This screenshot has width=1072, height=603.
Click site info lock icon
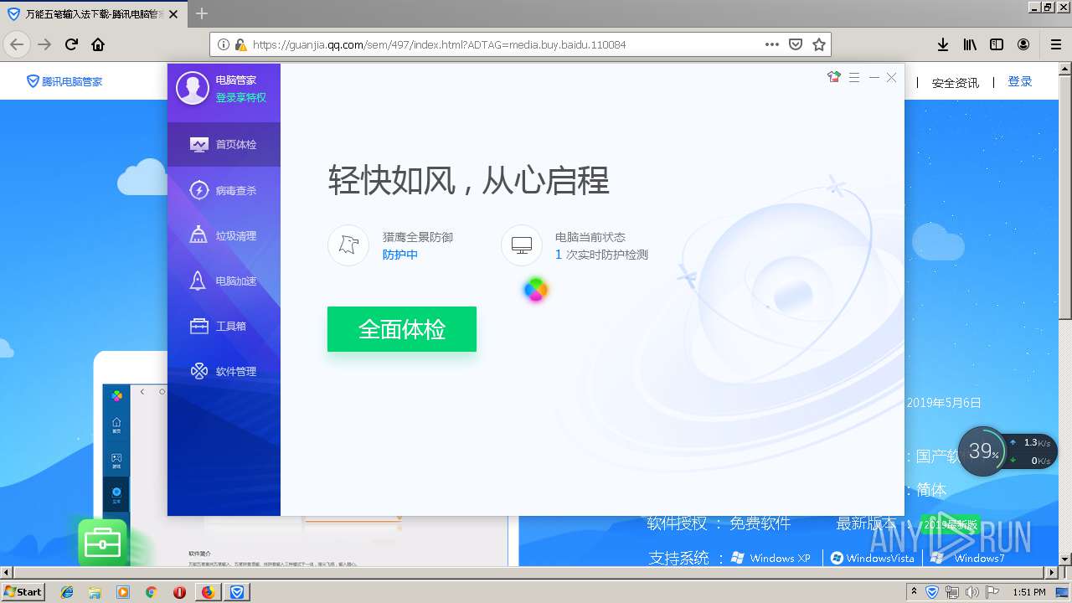241,44
